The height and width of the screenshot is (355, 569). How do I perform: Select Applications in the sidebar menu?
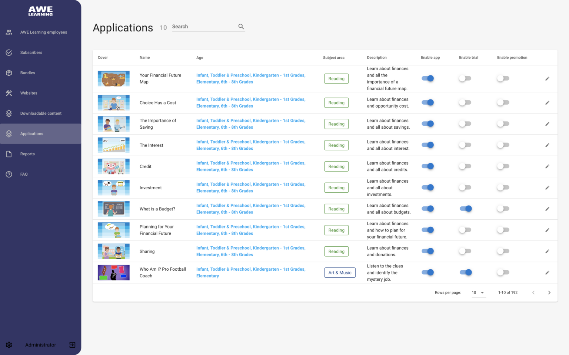(31, 133)
